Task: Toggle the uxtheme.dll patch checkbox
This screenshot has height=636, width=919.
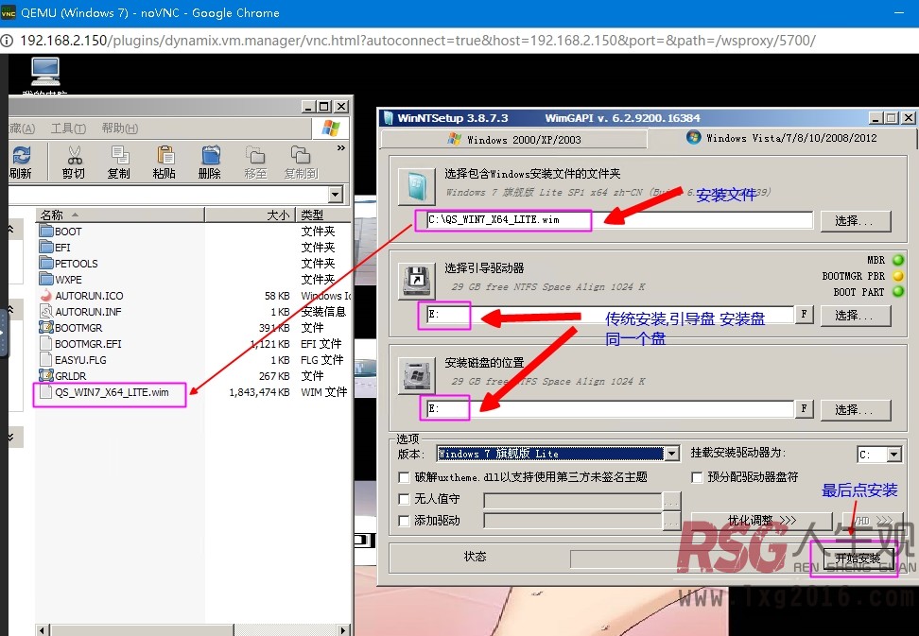Action: pyautogui.click(x=404, y=477)
